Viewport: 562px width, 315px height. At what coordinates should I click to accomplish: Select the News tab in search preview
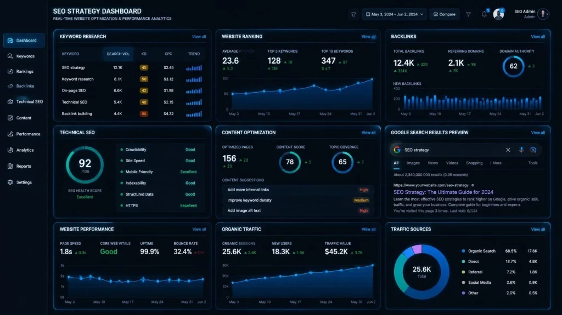[x=432, y=163]
